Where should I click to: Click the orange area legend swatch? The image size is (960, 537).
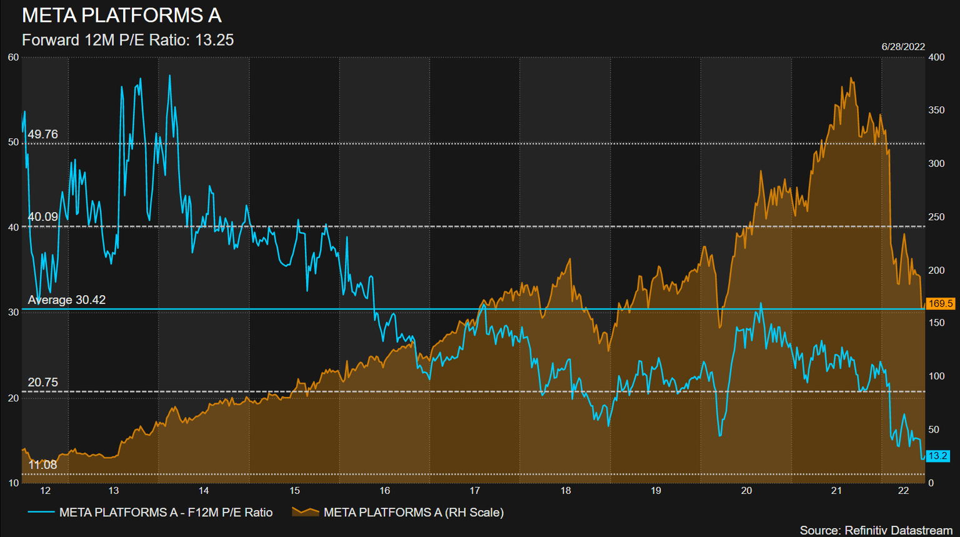[x=305, y=512]
